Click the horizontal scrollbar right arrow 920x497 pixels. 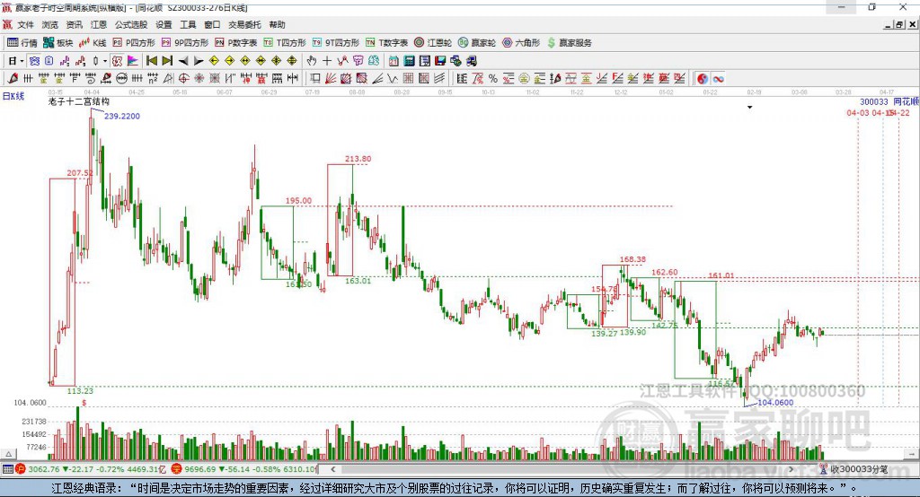pyautogui.click(x=791, y=469)
